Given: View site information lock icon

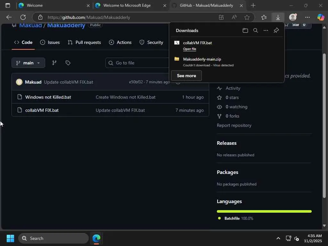Looking at the screenshot, I should coord(40,17).
